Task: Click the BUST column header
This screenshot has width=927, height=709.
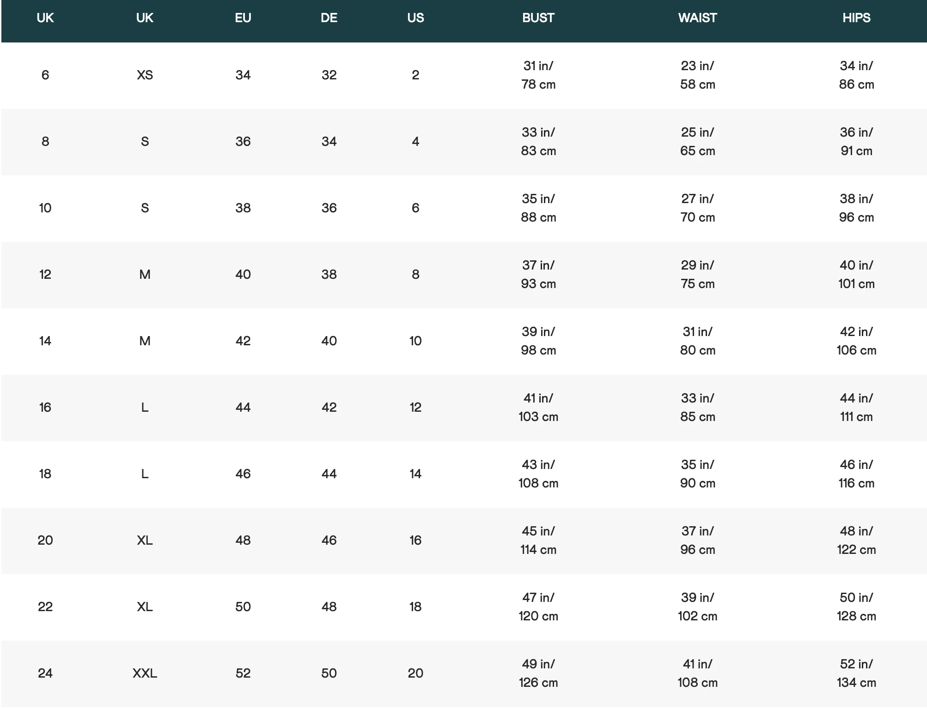Action: (538, 18)
